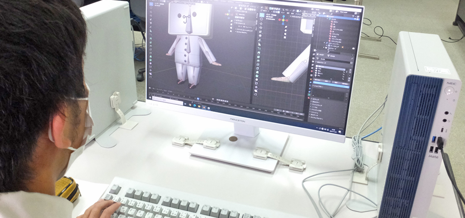Open the outliner filter dropdown
Image resolution: width=465 pixels, height=218 pixels.
(353, 16)
